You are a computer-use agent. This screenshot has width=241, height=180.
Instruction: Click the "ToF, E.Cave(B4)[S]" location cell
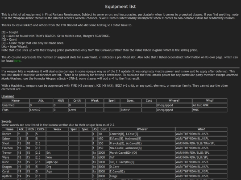point(142,162)
